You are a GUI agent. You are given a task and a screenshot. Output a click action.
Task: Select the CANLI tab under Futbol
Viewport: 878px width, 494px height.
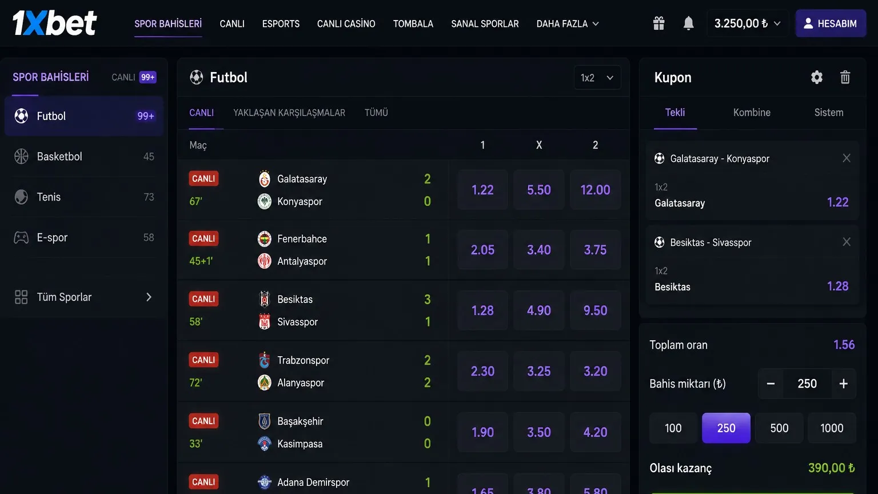click(x=202, y=113)
